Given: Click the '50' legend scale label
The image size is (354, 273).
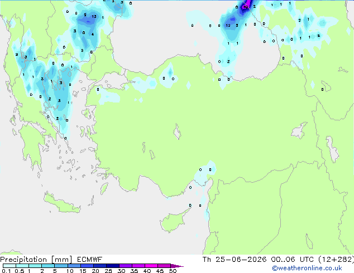Looking at the screenshot, I should click(x=173, y=271).
